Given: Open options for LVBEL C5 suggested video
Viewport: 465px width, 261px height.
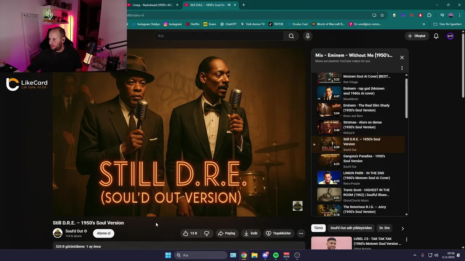Looking at the screenshot, I should pyautogui.click(x=407, y=240).
